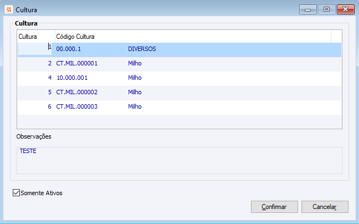Sort by the Cultura column header

[x=36, y=37]
